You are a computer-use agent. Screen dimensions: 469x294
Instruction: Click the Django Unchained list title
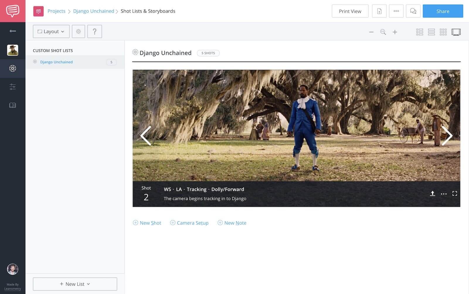coord(165,53)
